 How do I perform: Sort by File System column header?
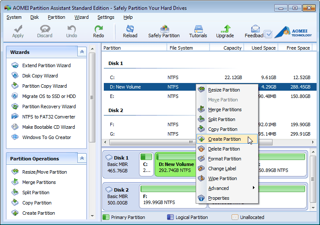(188, 48)
